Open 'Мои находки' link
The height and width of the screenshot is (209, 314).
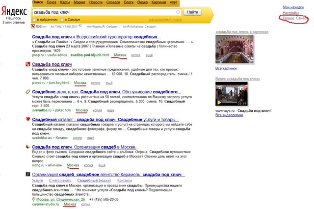(x=293, y=7)
